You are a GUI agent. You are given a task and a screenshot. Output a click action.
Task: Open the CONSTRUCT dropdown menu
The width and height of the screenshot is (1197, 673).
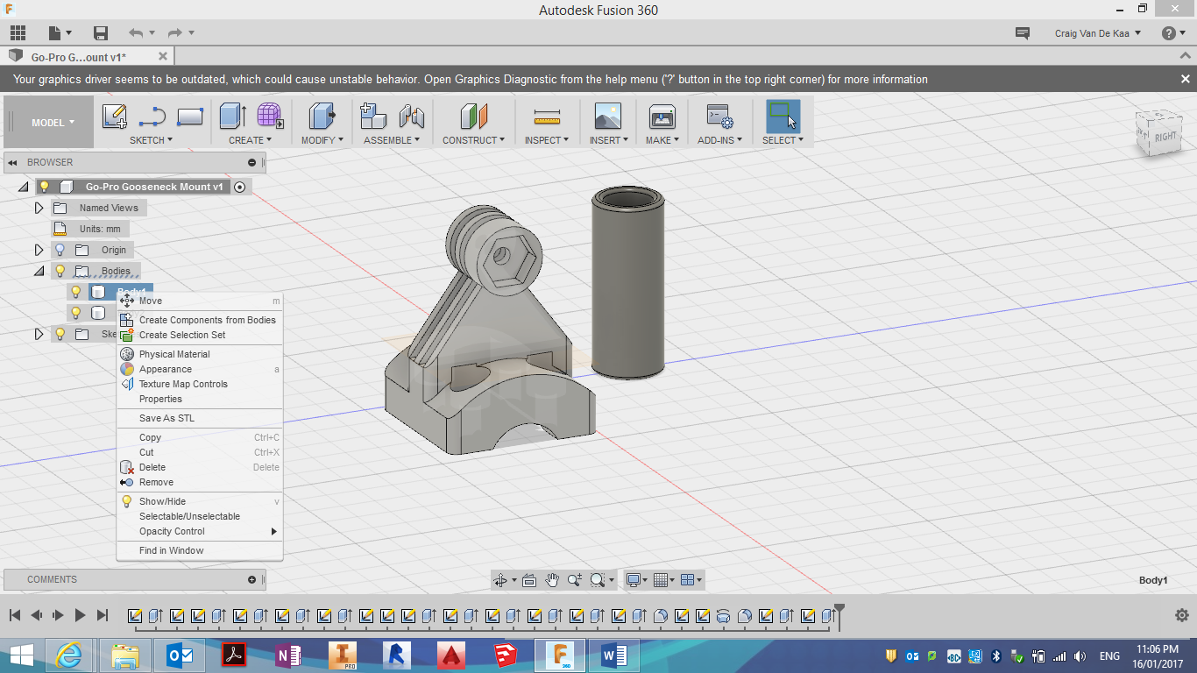[x=473, y=140]
